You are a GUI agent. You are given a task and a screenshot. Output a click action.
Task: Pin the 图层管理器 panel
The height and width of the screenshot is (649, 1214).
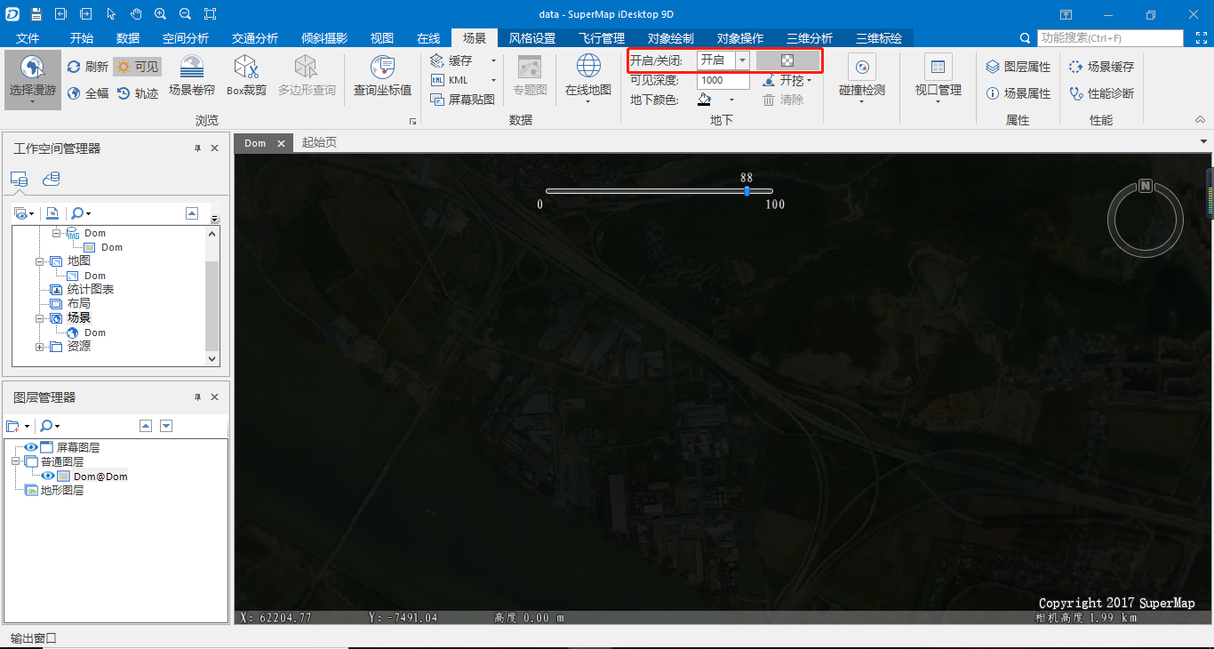pos(197,397)
